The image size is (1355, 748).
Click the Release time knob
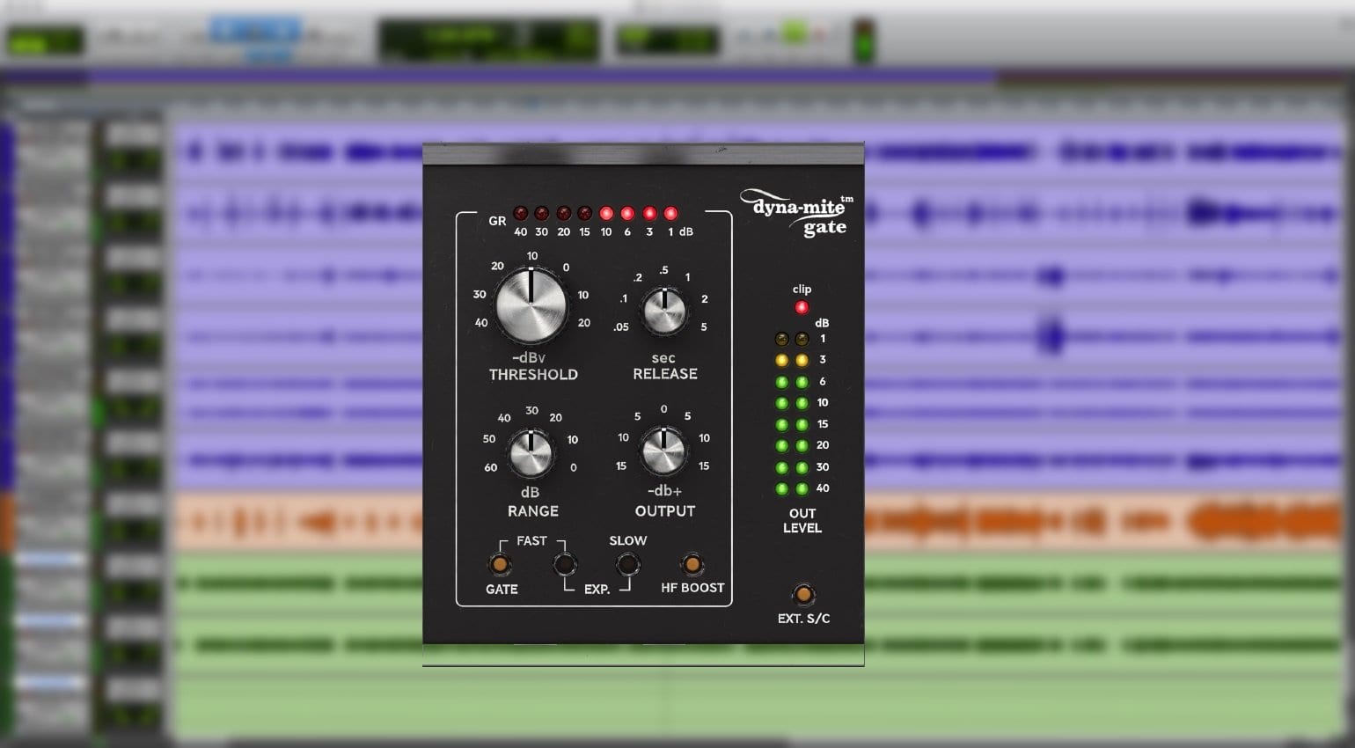664,311
